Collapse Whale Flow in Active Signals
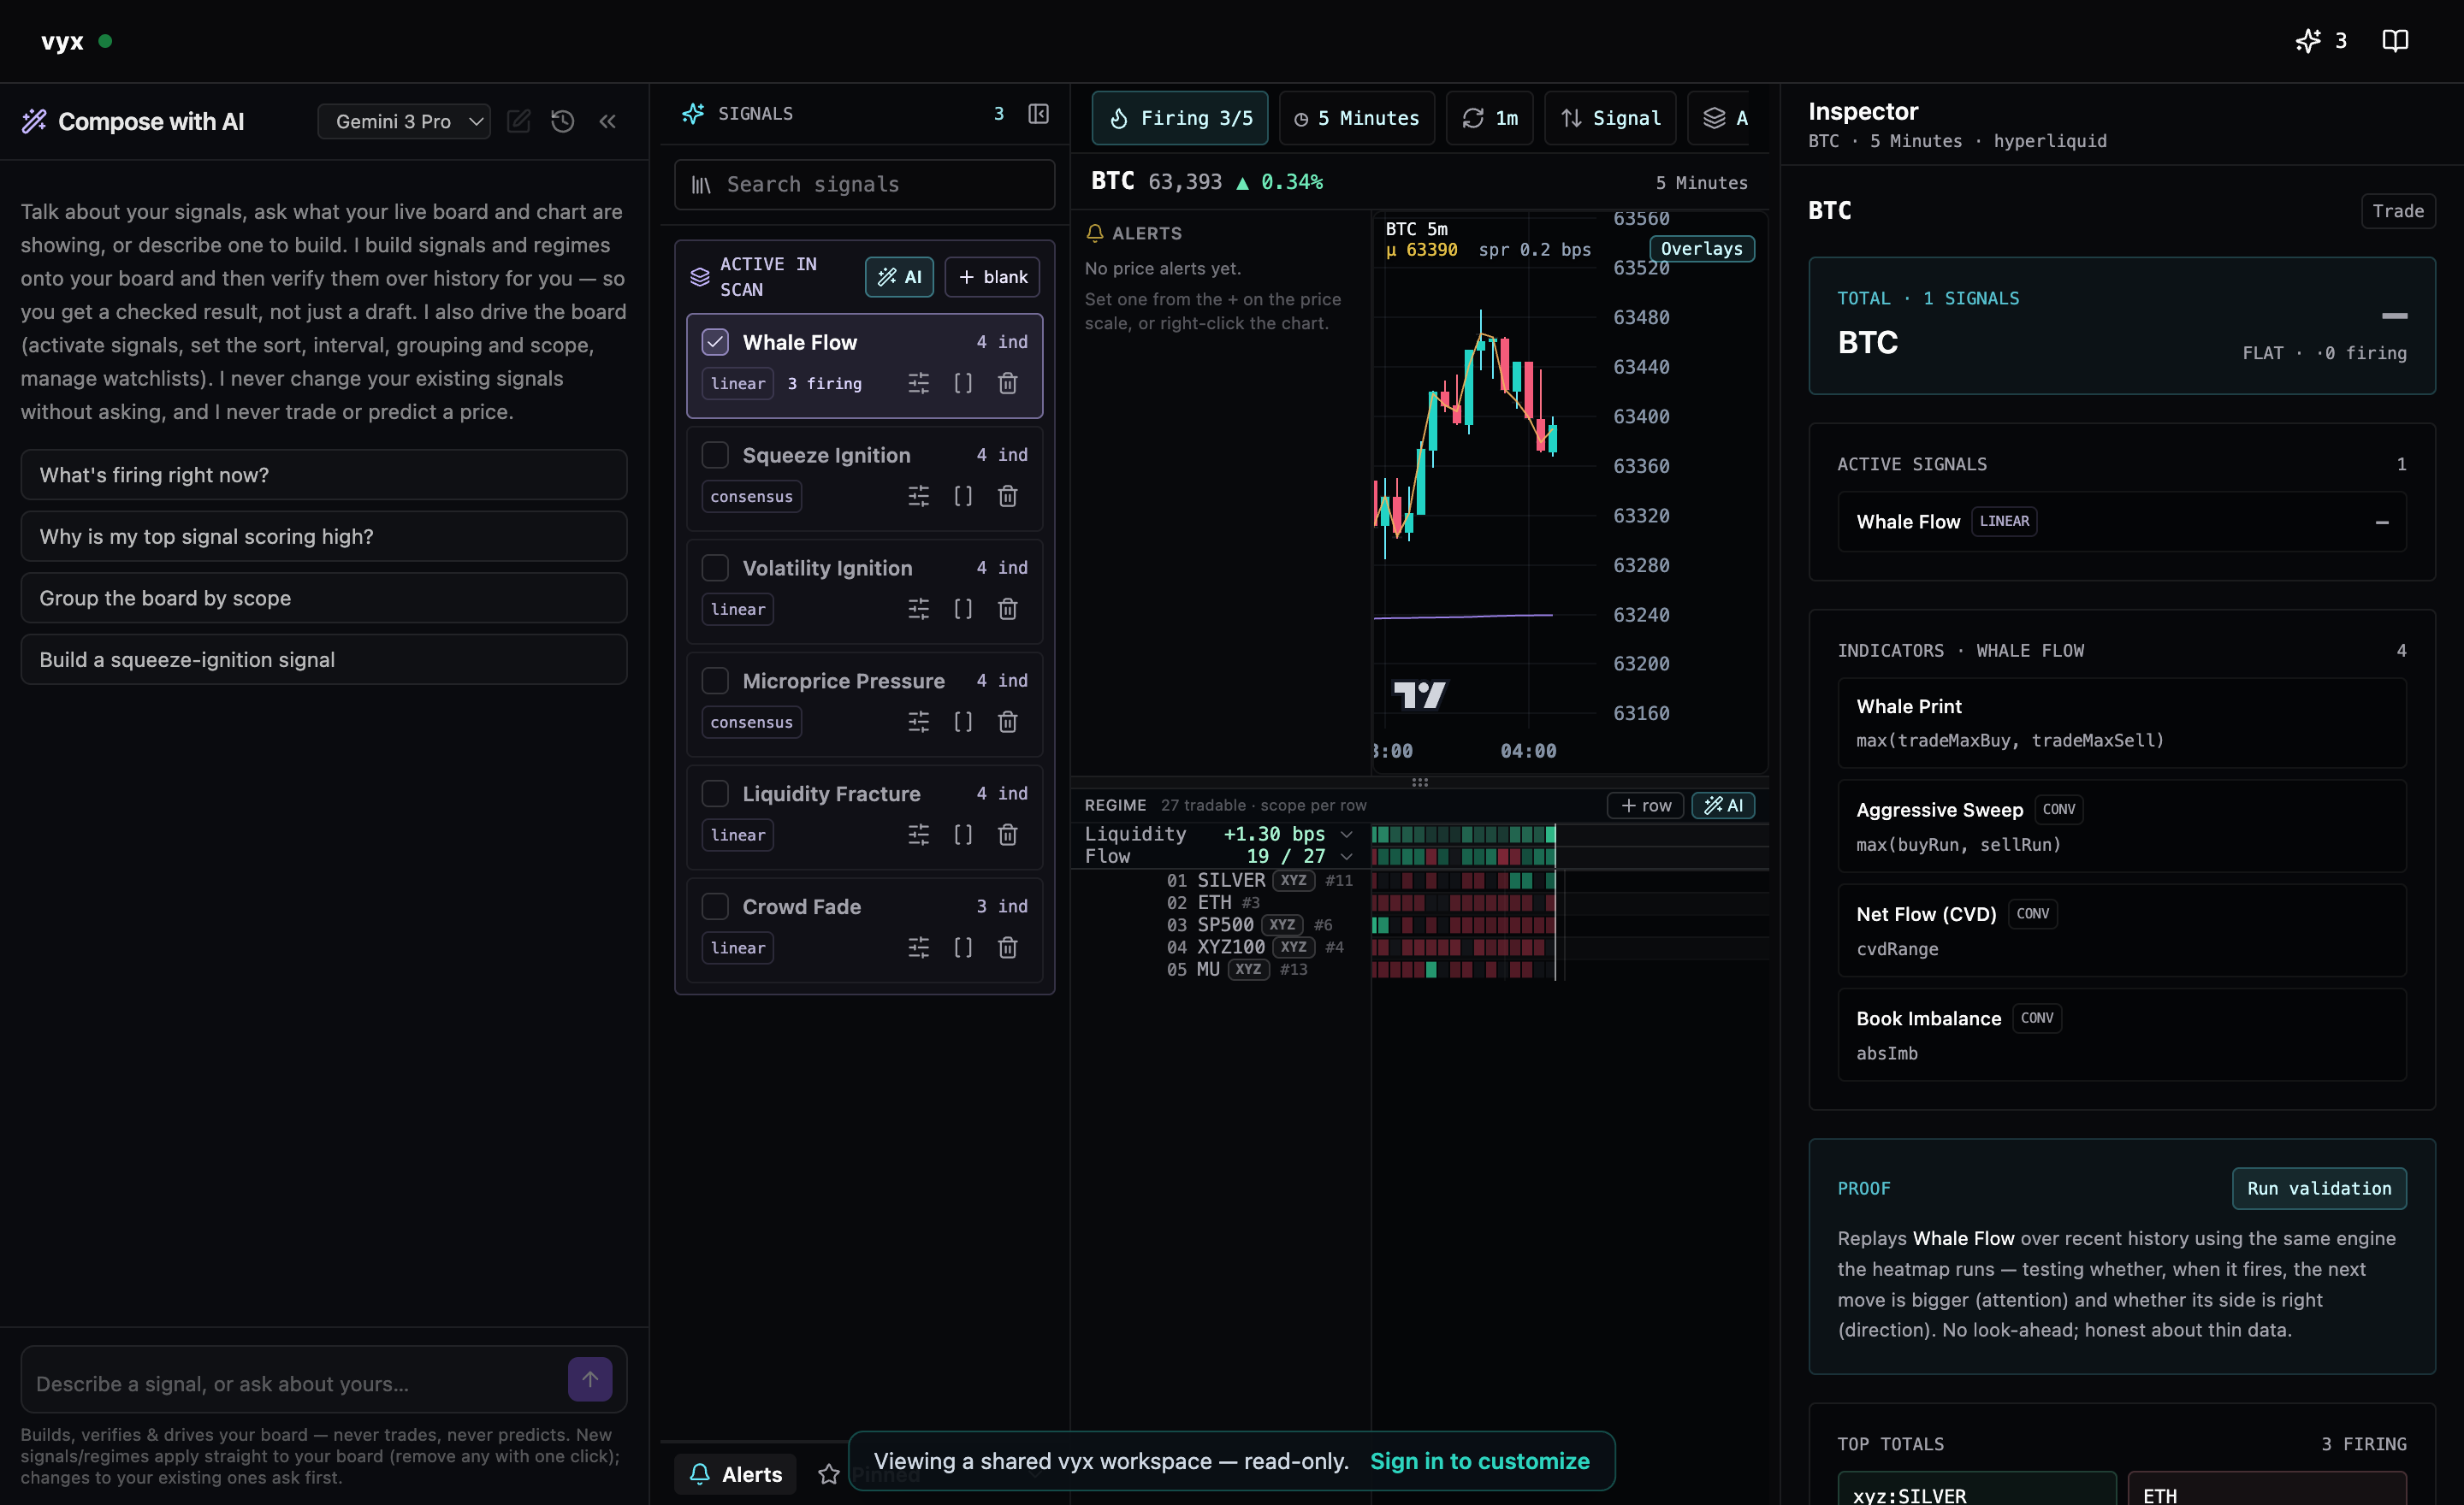This screenshot has width=2464, height=1505. (x=2381, y=522)
